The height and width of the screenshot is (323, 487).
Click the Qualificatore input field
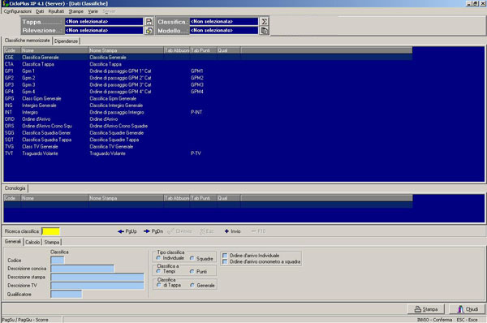point(67,294)
